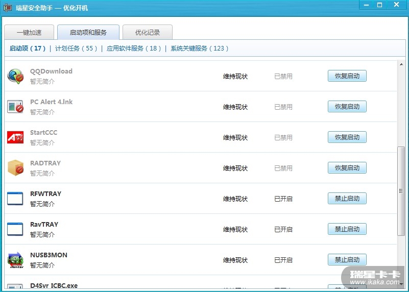409x292 pixels.
Task: Open 计划任务 (55) section
Action: [x=76, y=48]
